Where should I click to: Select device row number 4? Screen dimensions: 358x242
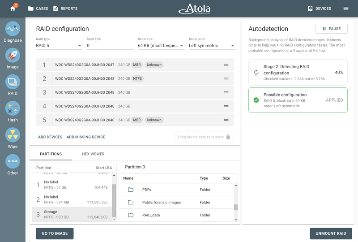click(x=135, y=106)
